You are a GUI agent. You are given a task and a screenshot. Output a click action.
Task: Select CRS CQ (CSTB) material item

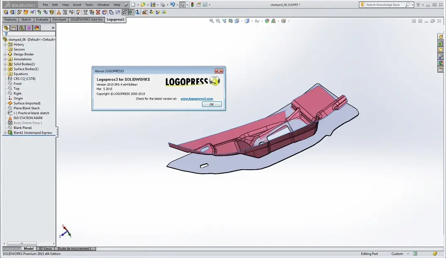point(24,79)
